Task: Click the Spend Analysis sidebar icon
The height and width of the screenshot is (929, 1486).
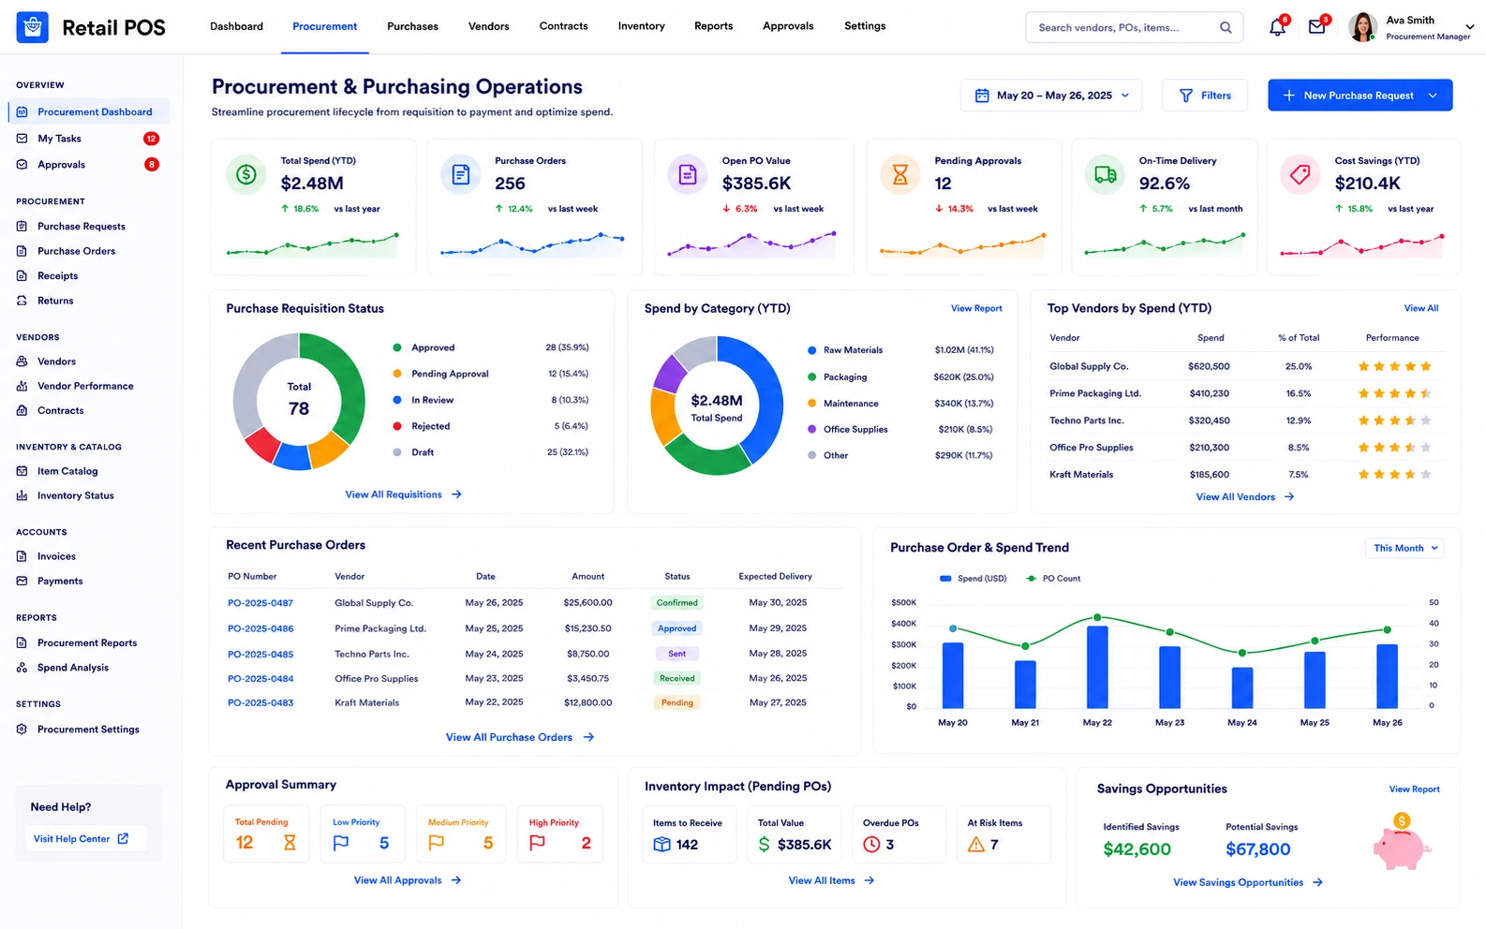Action: click(x=22, y=668)
